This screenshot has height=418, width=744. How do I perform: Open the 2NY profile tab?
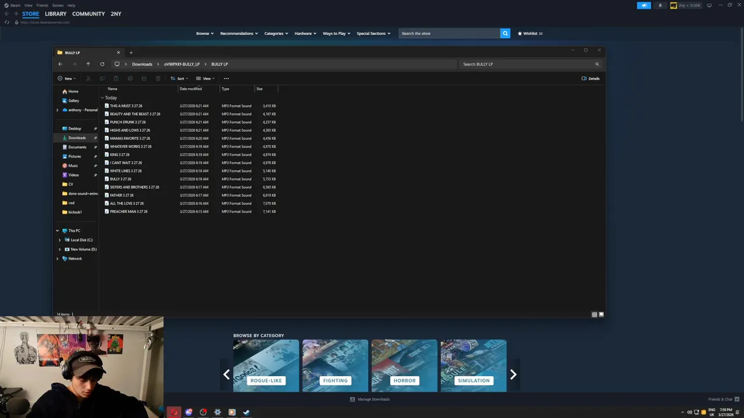click(116, 13)
